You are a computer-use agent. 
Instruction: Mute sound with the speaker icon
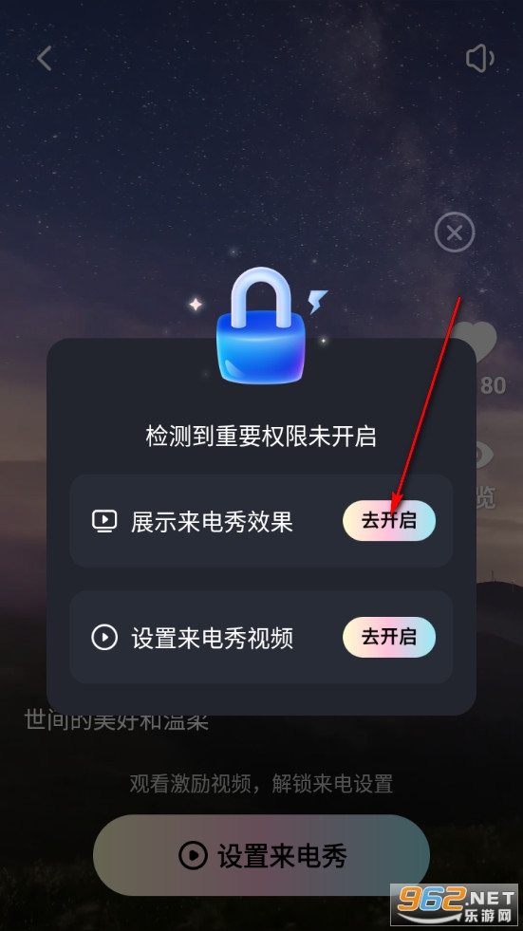[479, 58]
